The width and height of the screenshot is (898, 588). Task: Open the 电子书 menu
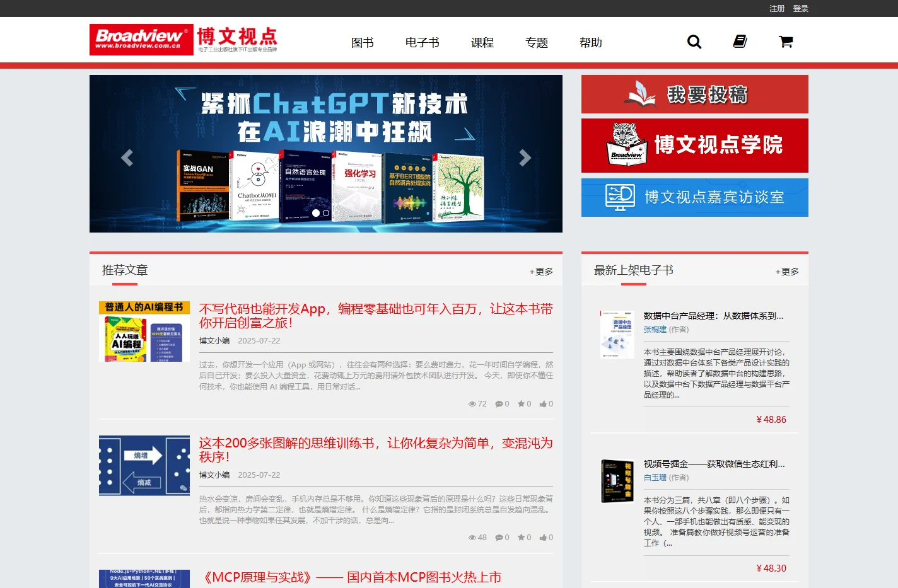tap(423, 42)
